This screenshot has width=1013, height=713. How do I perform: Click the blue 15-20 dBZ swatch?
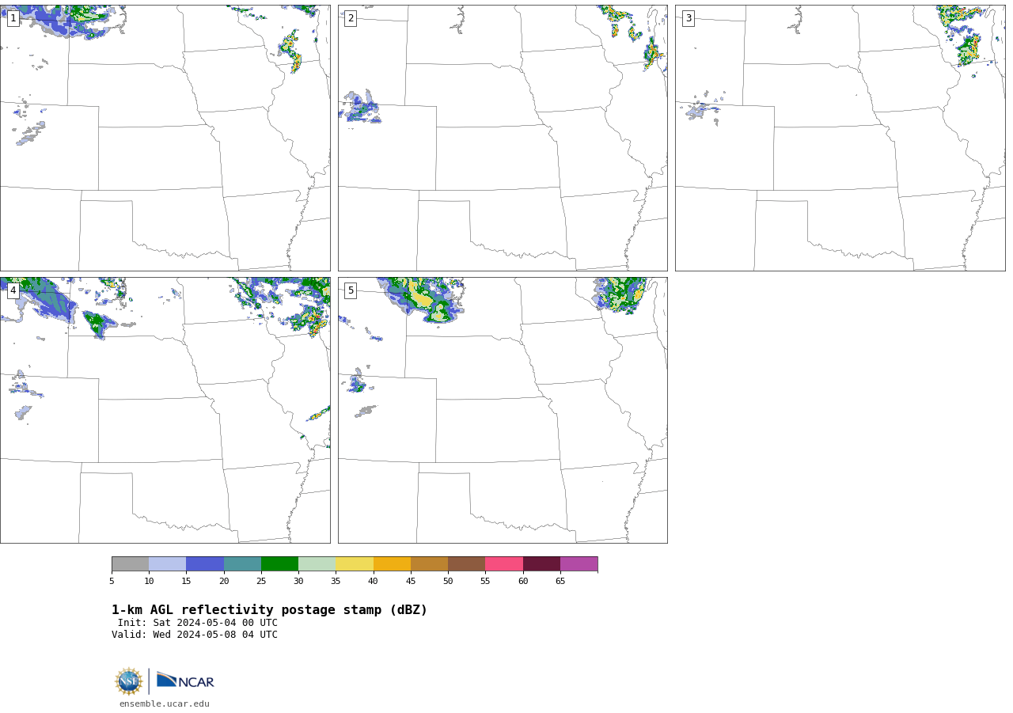click(205, 564)
